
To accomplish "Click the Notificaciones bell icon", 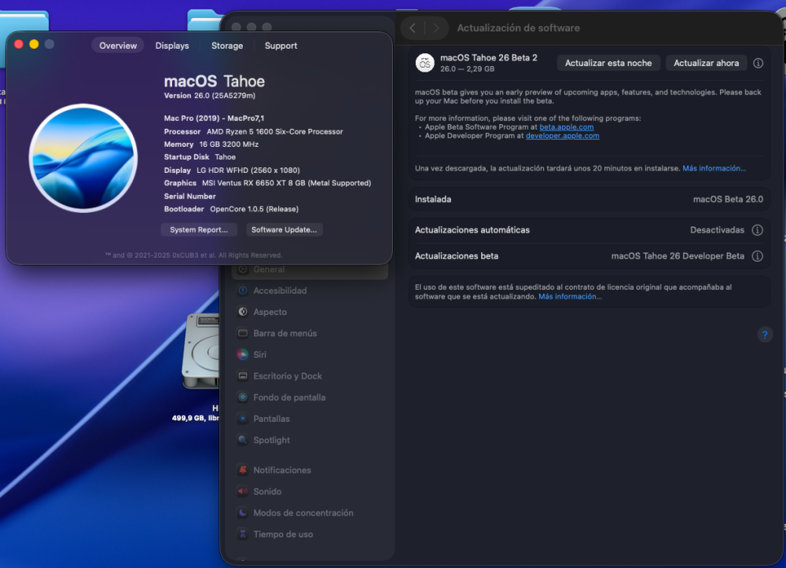I will click(x=243, y=470).
